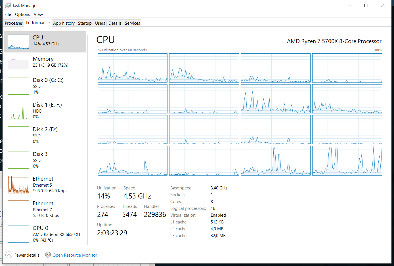Click the Task Manager title bar icon
Image resolution: width=394 pixels, height=266 pixels.
coord(8,6)
